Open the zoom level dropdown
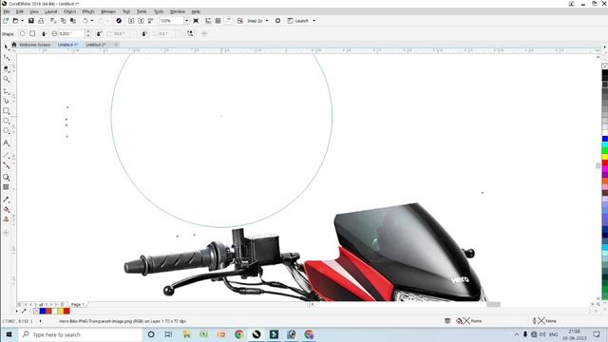This screenshot has height=342, width=608. (x=186, y=21)
